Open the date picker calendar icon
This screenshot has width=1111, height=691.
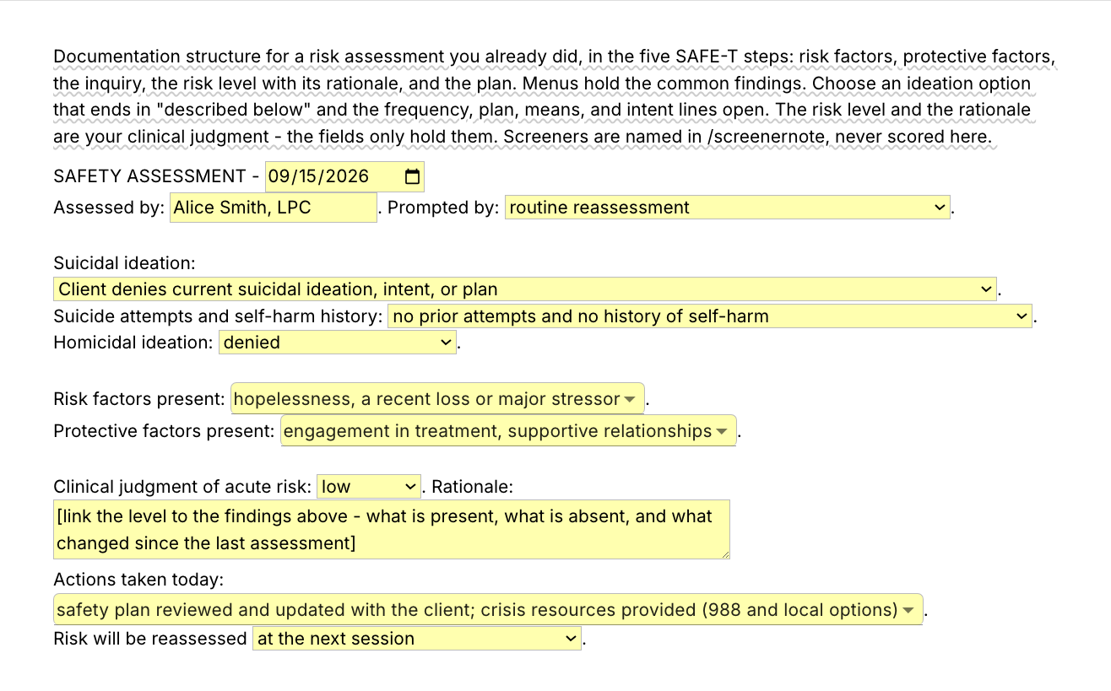(x=412, y=176)
